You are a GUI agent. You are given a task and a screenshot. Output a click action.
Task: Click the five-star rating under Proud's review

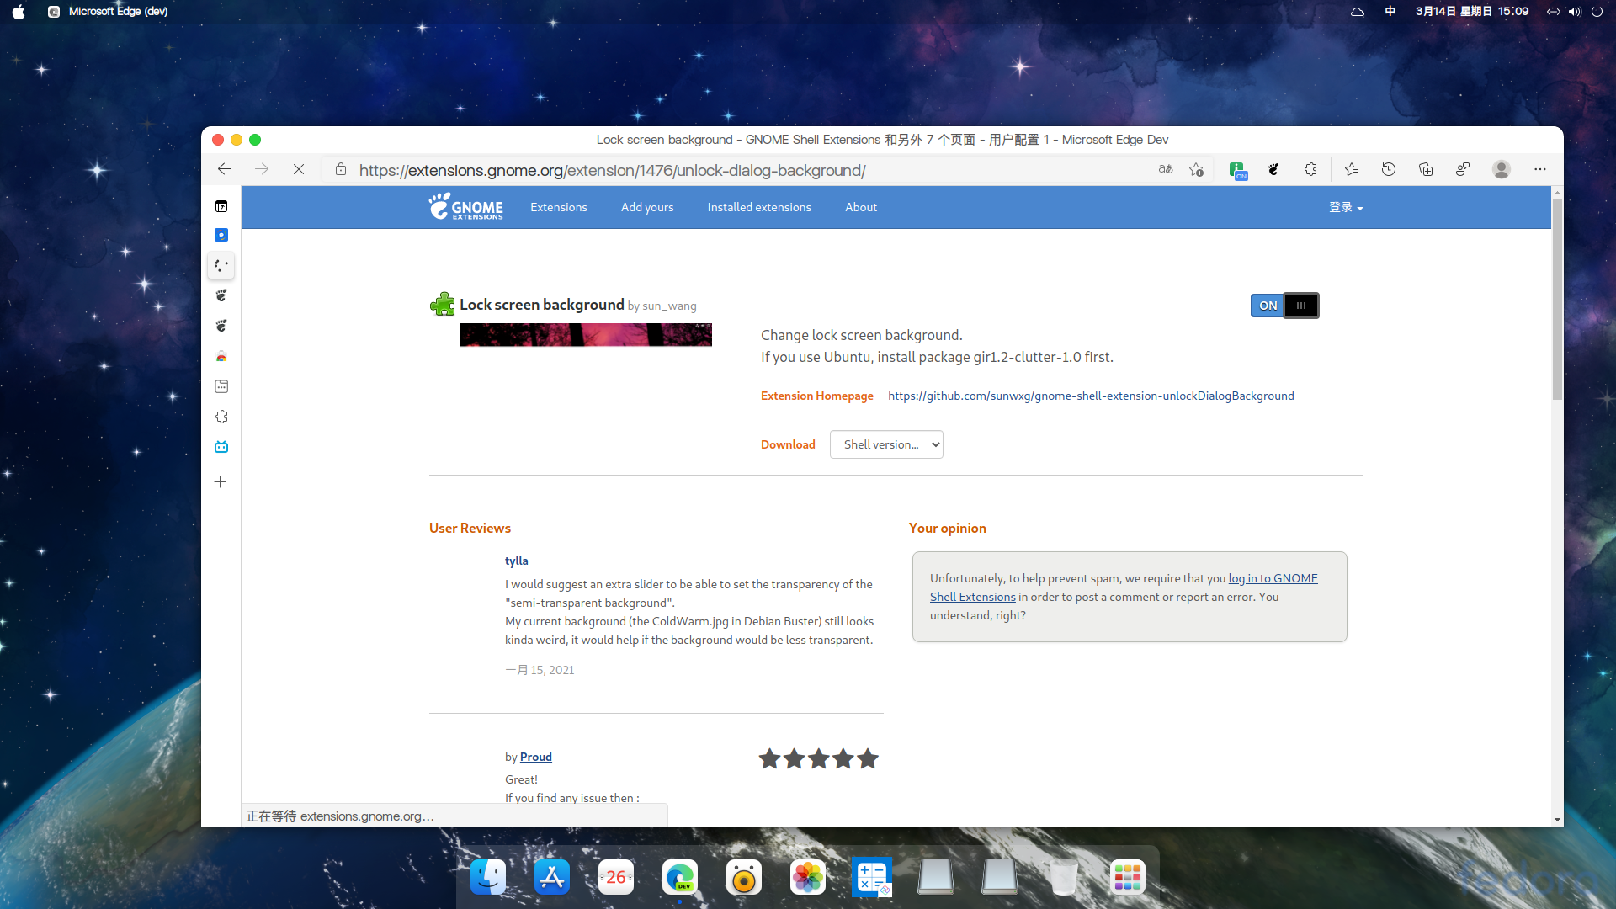818,758
